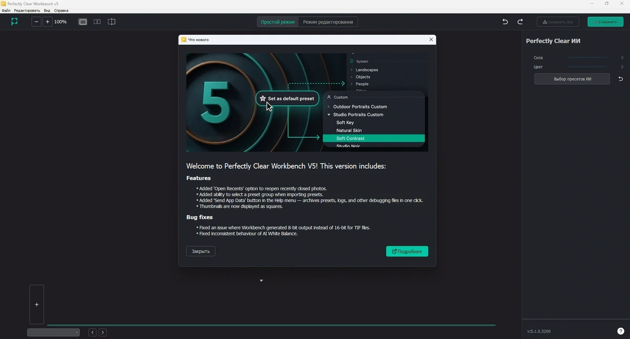Select the single image view mode icon

[x=83, y=22]
